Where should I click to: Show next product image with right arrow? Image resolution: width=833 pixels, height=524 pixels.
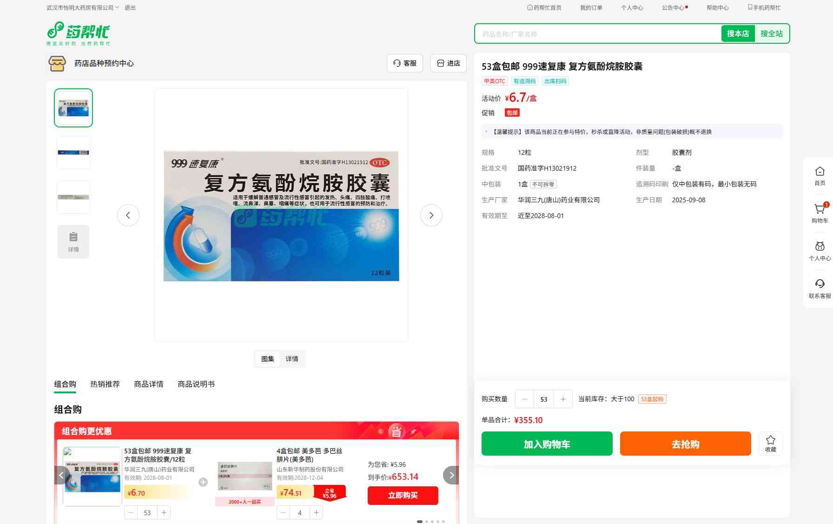[x=431, y=215]
